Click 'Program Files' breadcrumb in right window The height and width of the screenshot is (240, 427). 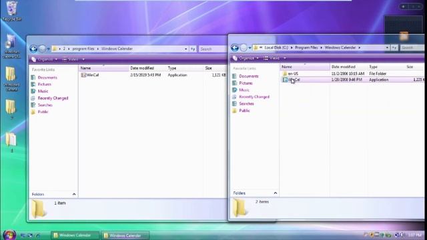[x=306, y=47]
